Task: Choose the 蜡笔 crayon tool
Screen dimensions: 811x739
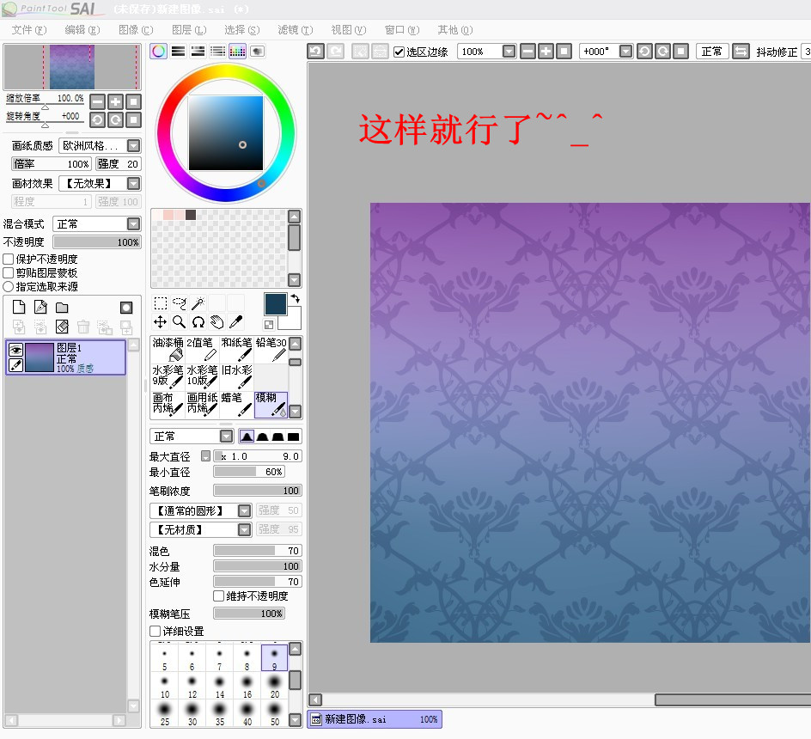Action: [x=236, y=404]
